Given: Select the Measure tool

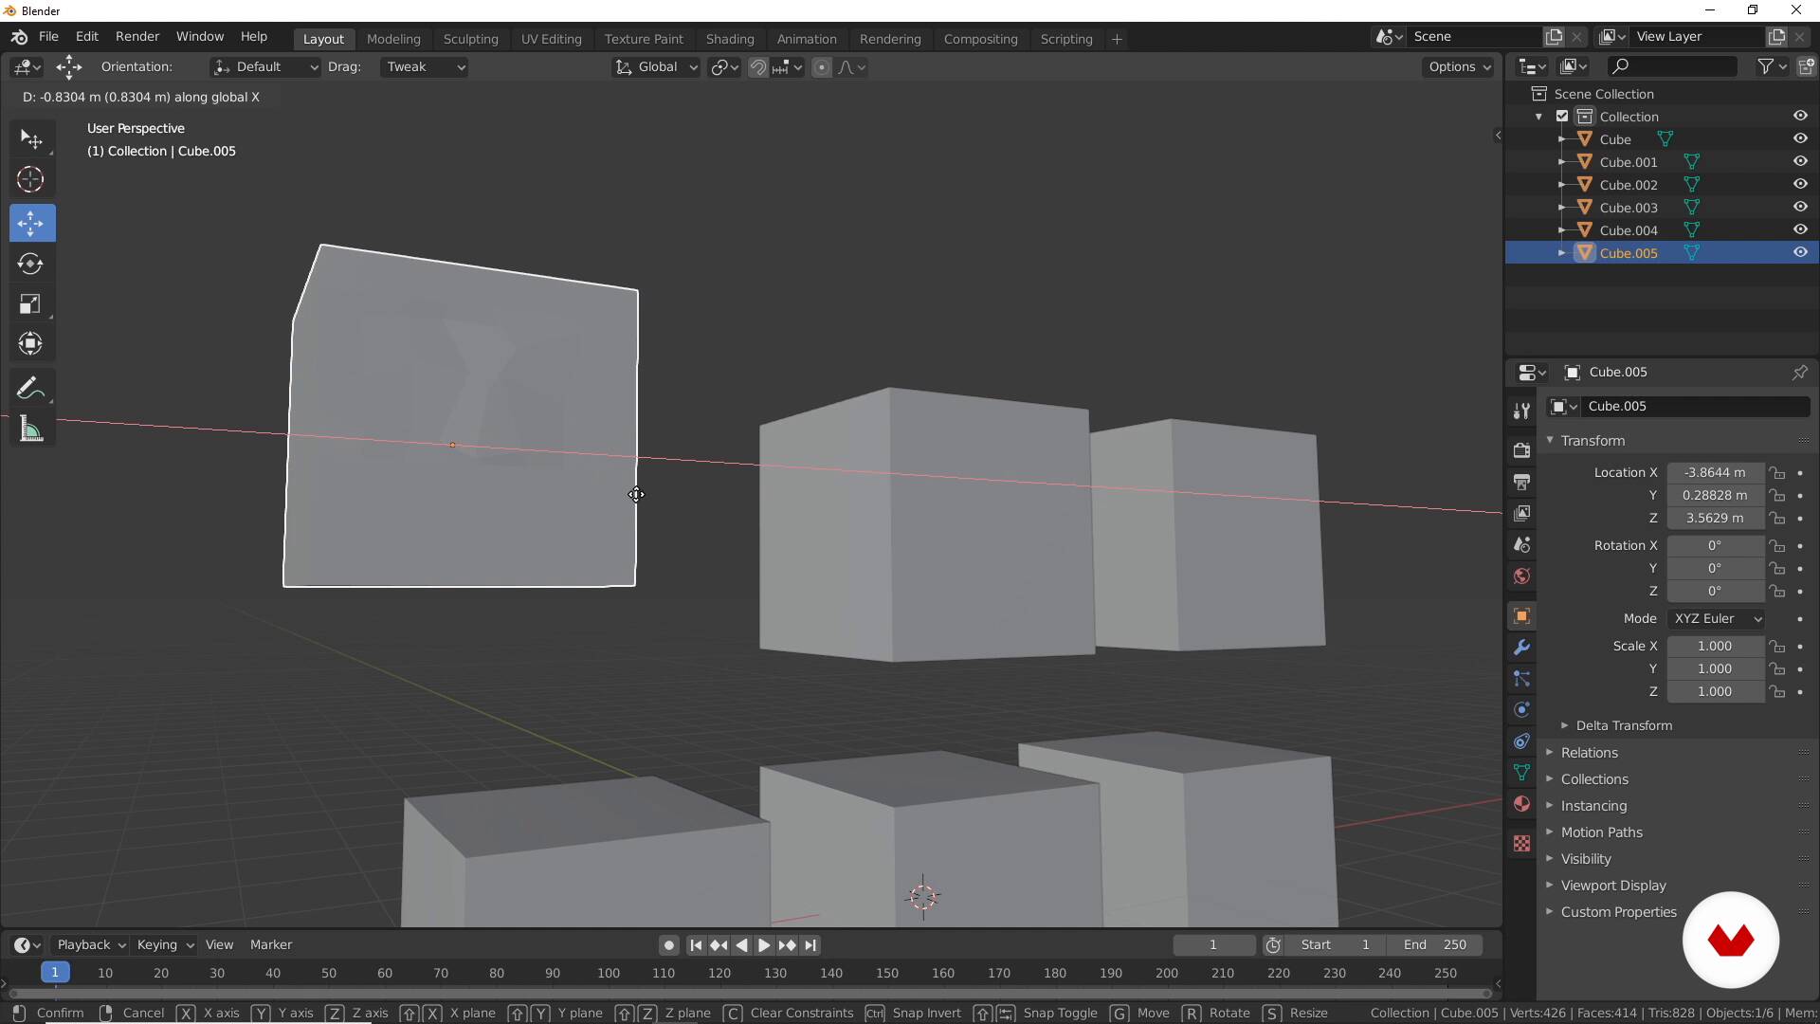Looking at the screenshot, I should (x=32, y=430).
